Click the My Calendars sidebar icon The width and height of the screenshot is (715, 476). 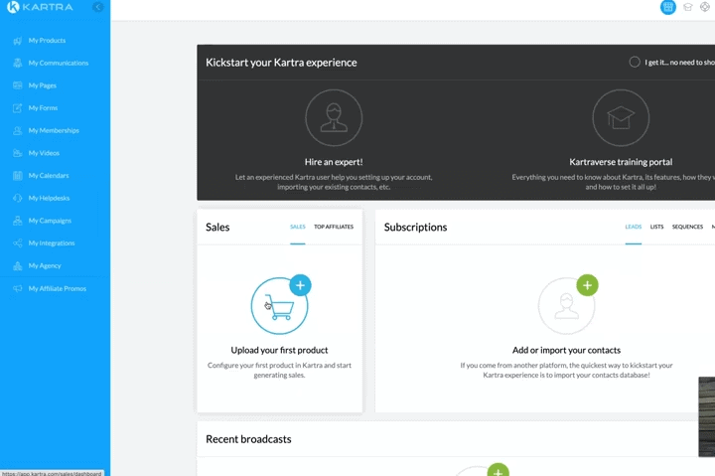click(x=17, y=176)
